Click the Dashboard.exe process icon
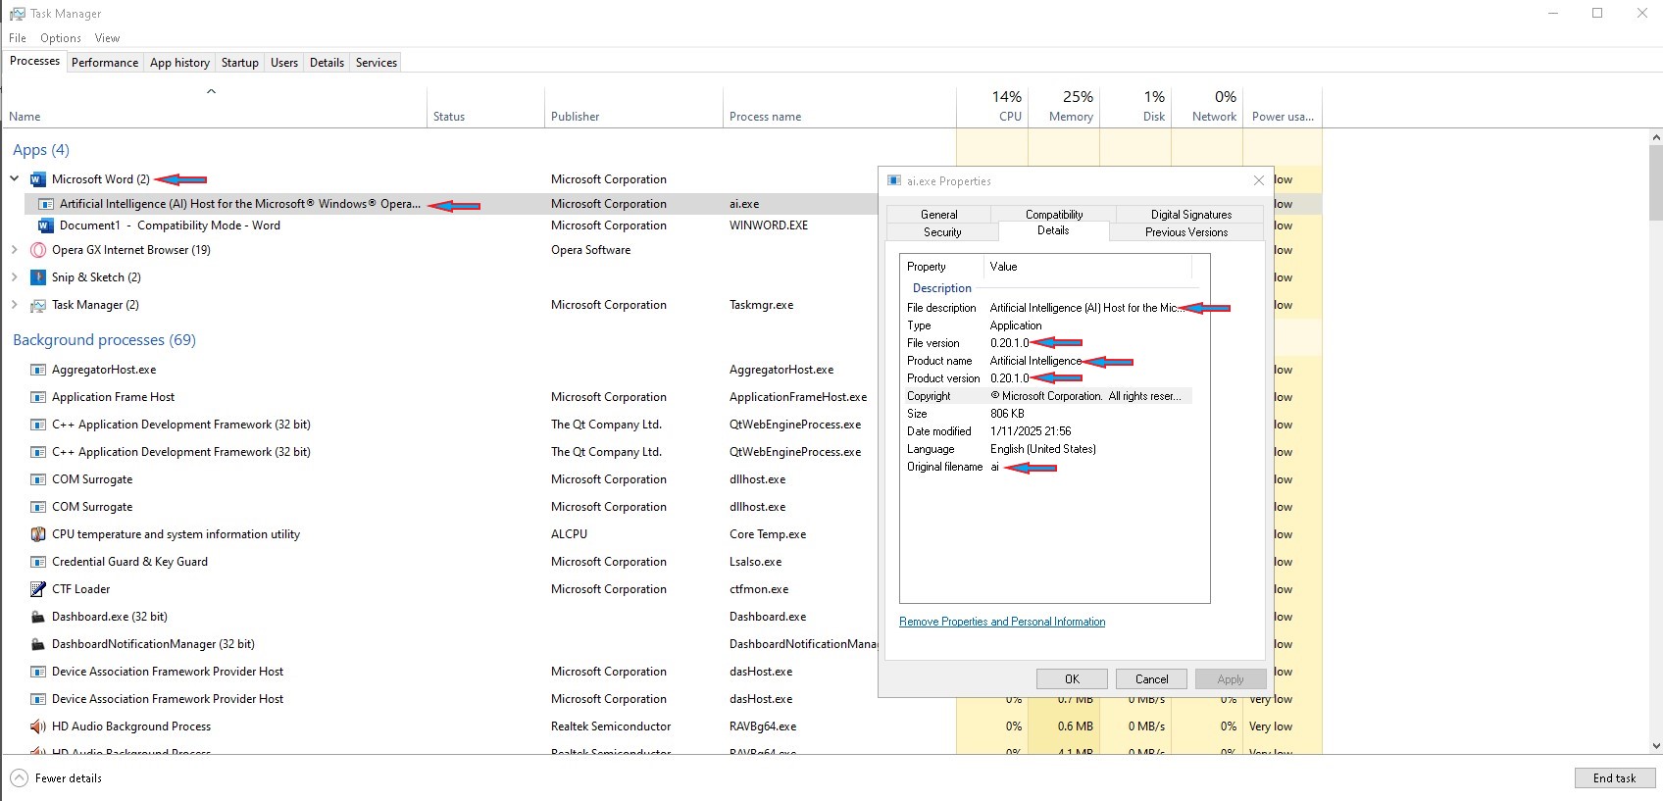The height and width of the screenshot is (801, 1663). click(x=38, y=617)
